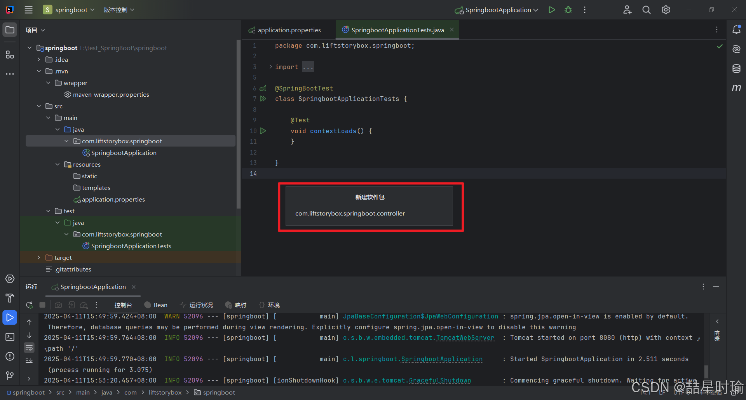This screenshot has height=400, width=746.
Task: Toggle soft-wrap in console
Action: (x=29, y=348)
